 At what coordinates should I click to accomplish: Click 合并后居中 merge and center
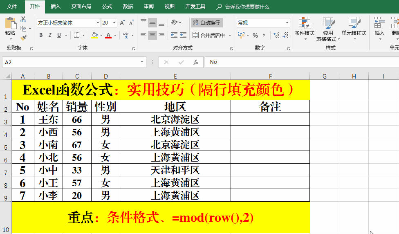[209, 35]
